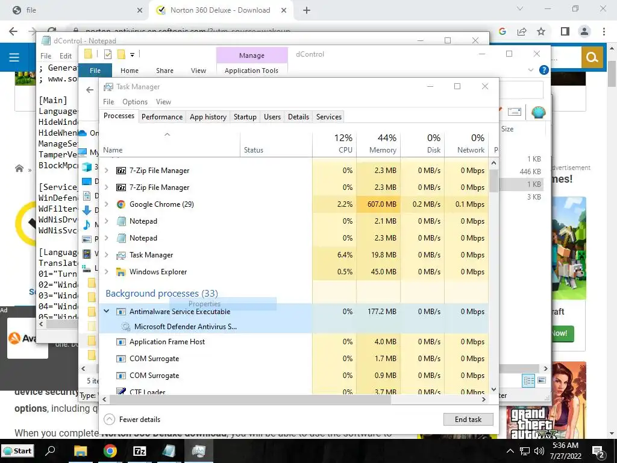Expand the Google Chrome (29) process group
The width and height of the screenshot is (617, 463).
tap(106, 204)
